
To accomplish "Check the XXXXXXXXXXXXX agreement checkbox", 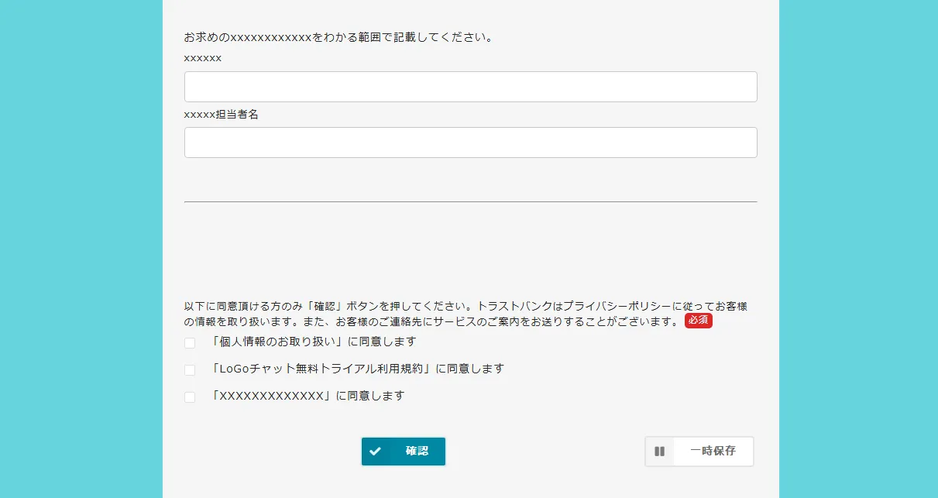I will tap(190, 397).
